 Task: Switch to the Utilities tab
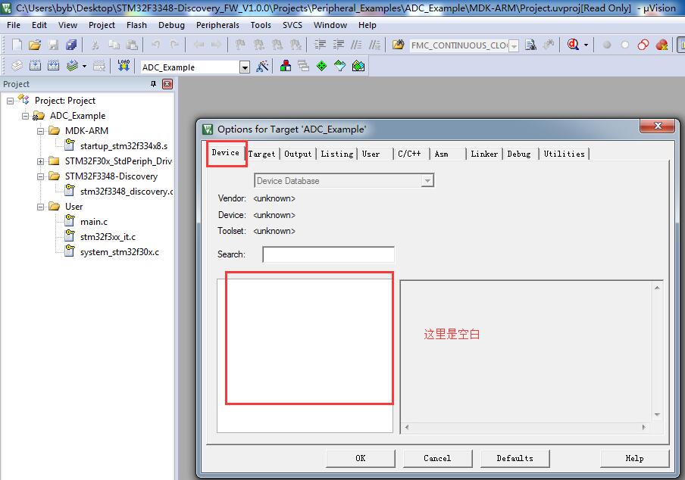564,154
